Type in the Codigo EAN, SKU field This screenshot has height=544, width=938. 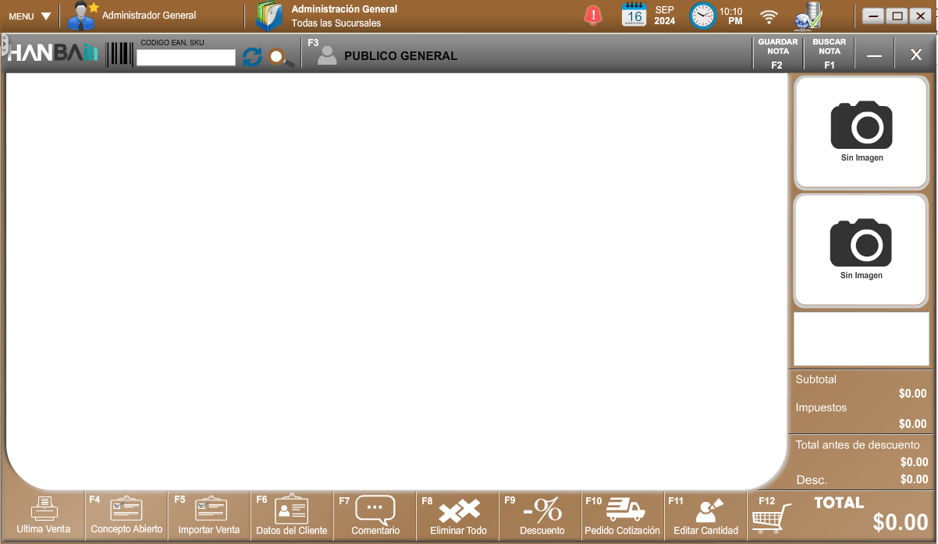coord(186,58)
